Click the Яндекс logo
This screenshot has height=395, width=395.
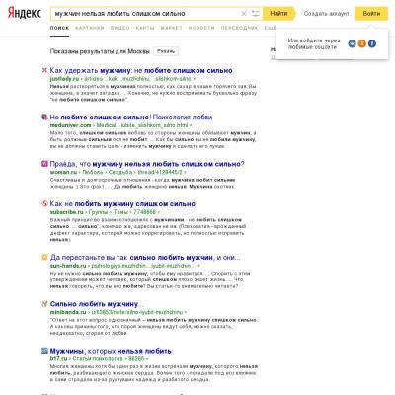click(25, 13)
